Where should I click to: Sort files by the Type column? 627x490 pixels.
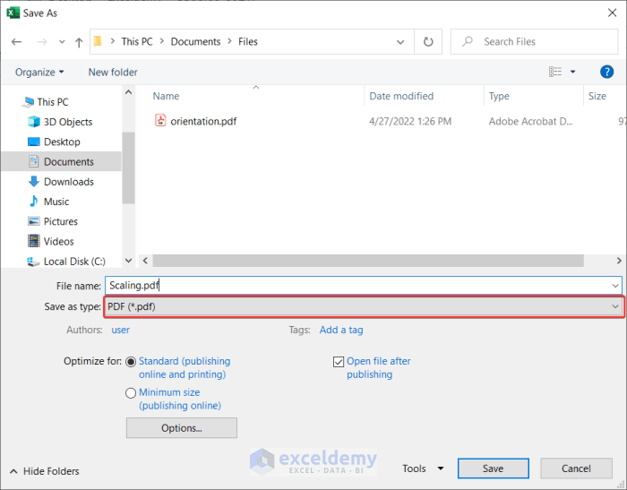499,96
